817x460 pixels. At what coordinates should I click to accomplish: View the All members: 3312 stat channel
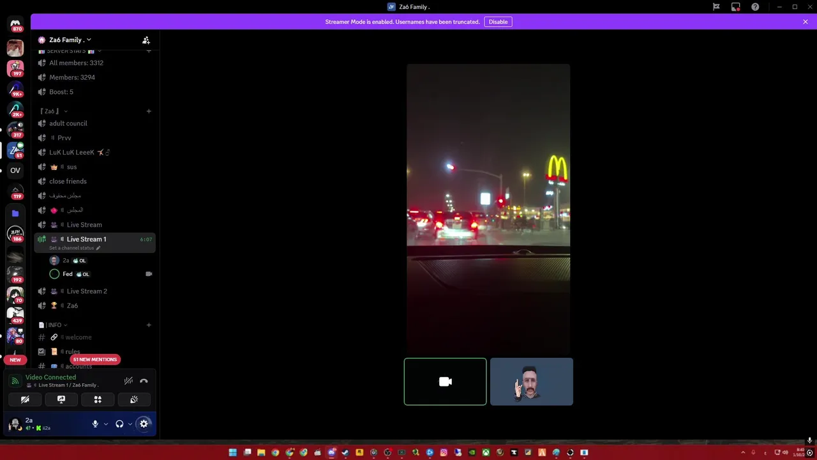pyautogui.click(x=94, y=63)
